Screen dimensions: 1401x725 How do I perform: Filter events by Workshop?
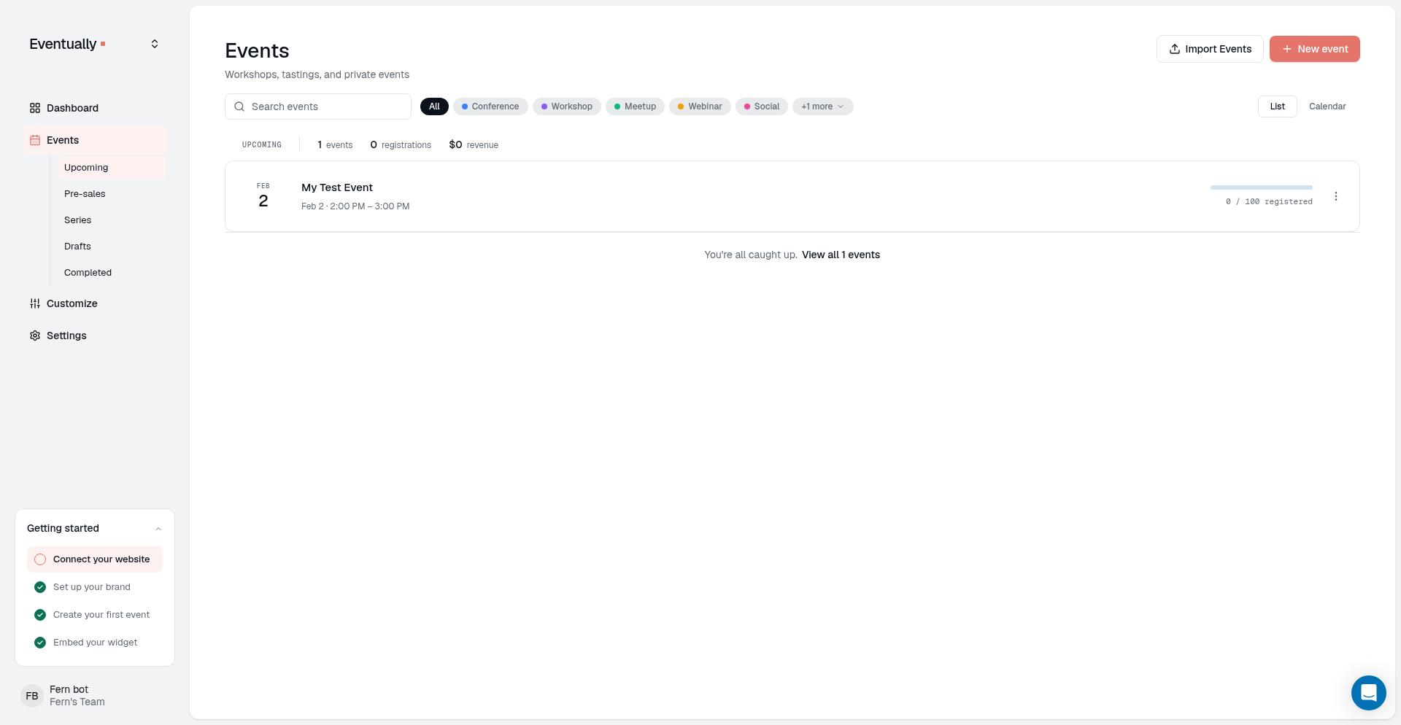567,106
